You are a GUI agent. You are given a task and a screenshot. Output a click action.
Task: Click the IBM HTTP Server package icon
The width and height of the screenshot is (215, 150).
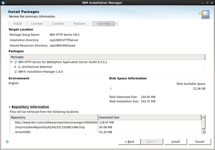16,62
